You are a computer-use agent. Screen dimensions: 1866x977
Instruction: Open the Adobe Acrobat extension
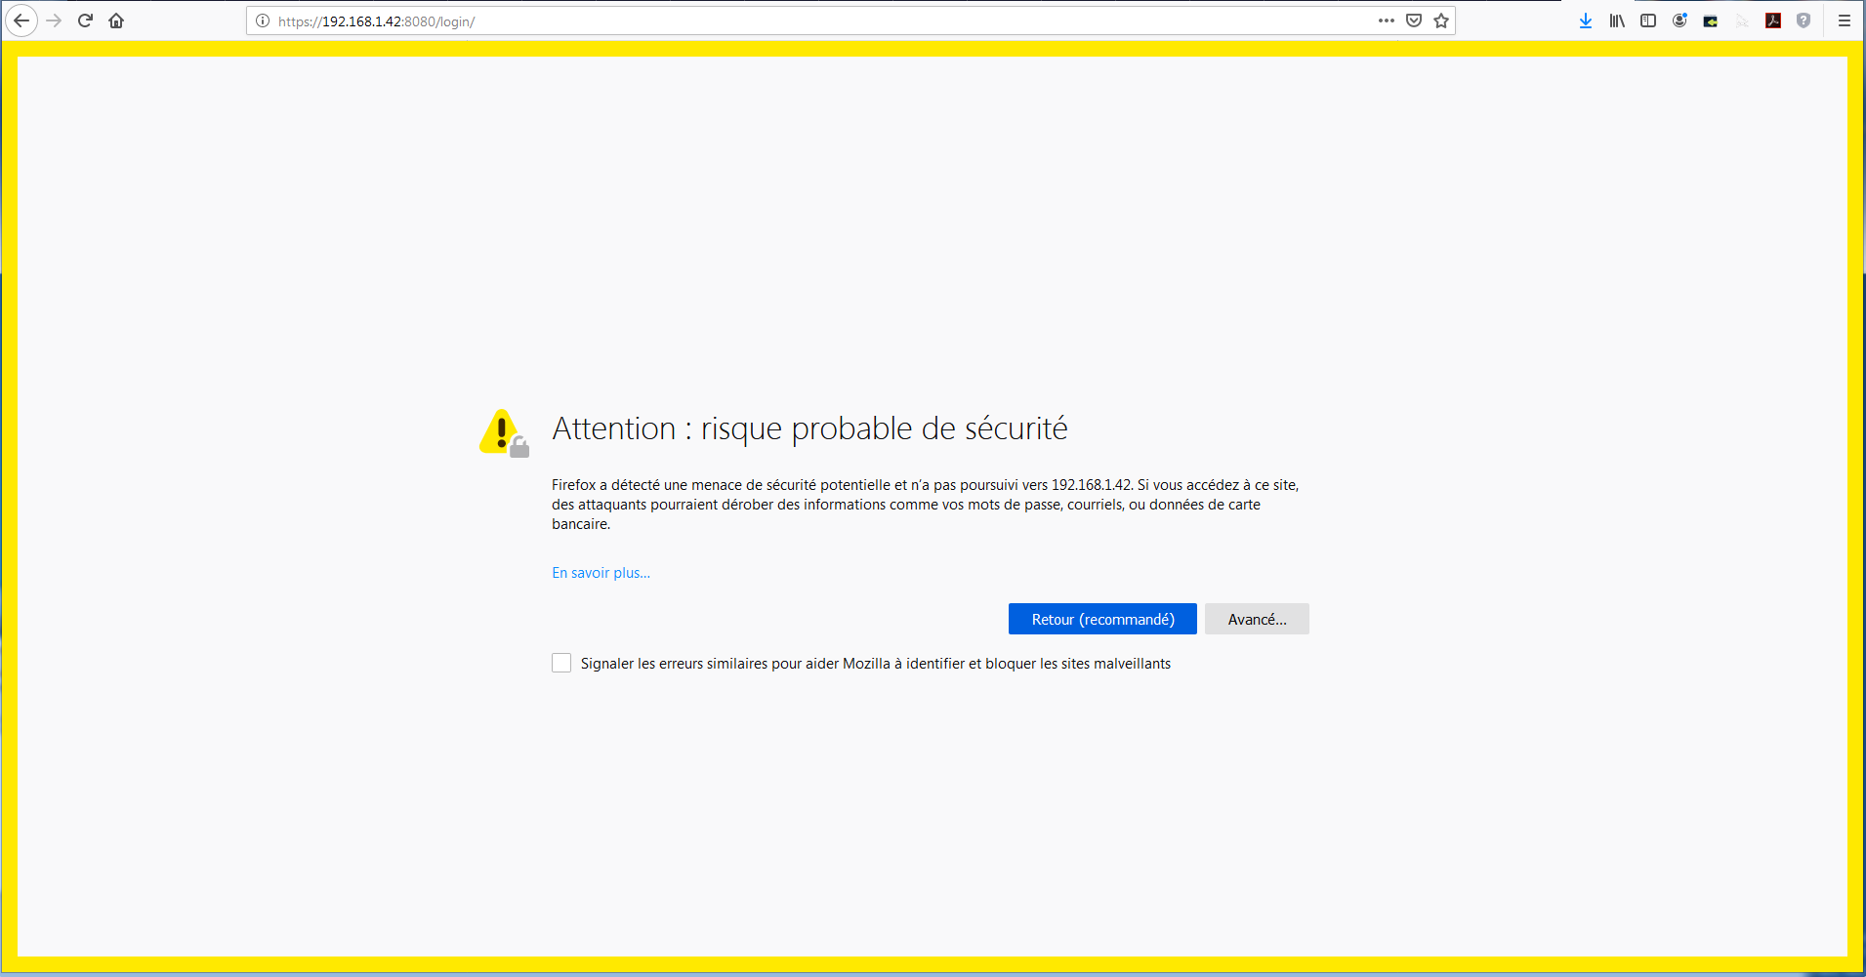pos(1773,20)
